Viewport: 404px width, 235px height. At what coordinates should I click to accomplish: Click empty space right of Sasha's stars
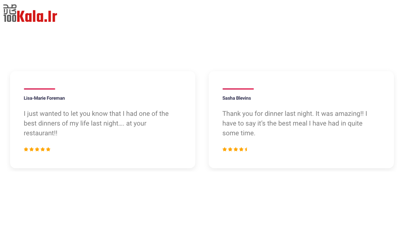[x=316, y=149]
